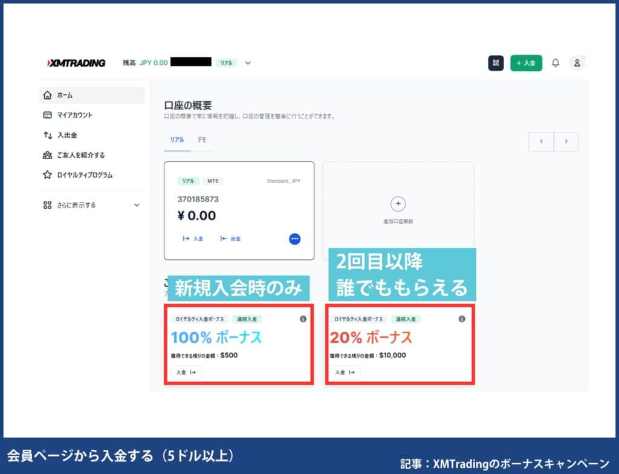Click the plus icon to open additional account

click(x=398, y=204)
